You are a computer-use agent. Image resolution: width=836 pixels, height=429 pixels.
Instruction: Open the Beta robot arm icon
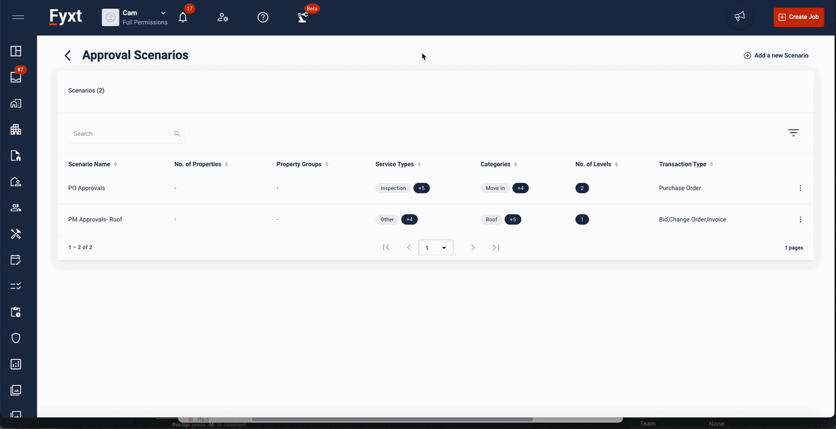302,18
